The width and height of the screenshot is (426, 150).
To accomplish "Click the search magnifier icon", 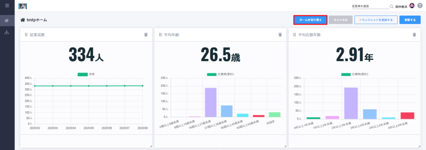I will 391,7.
